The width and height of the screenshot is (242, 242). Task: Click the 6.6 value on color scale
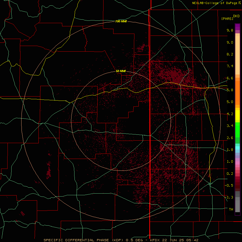(x=230, y=78)
